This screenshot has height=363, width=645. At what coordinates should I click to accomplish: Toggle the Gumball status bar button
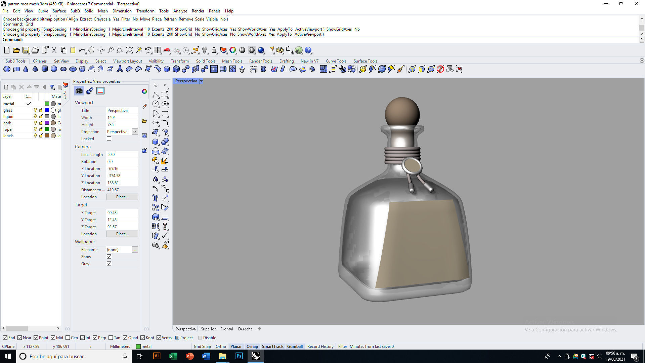(295, 346)
